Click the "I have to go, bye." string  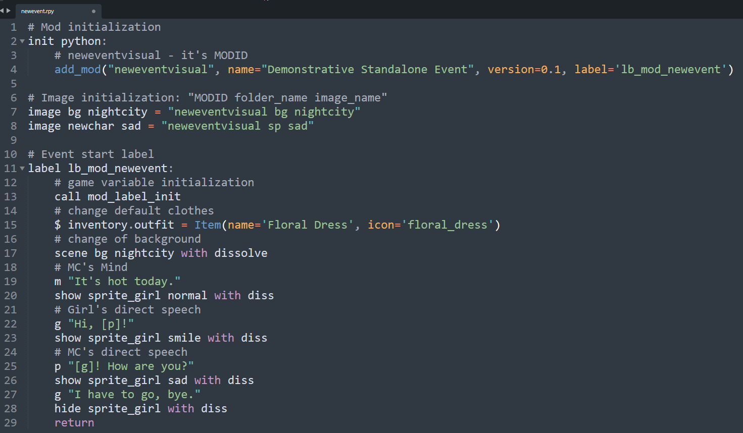(134, 395)
